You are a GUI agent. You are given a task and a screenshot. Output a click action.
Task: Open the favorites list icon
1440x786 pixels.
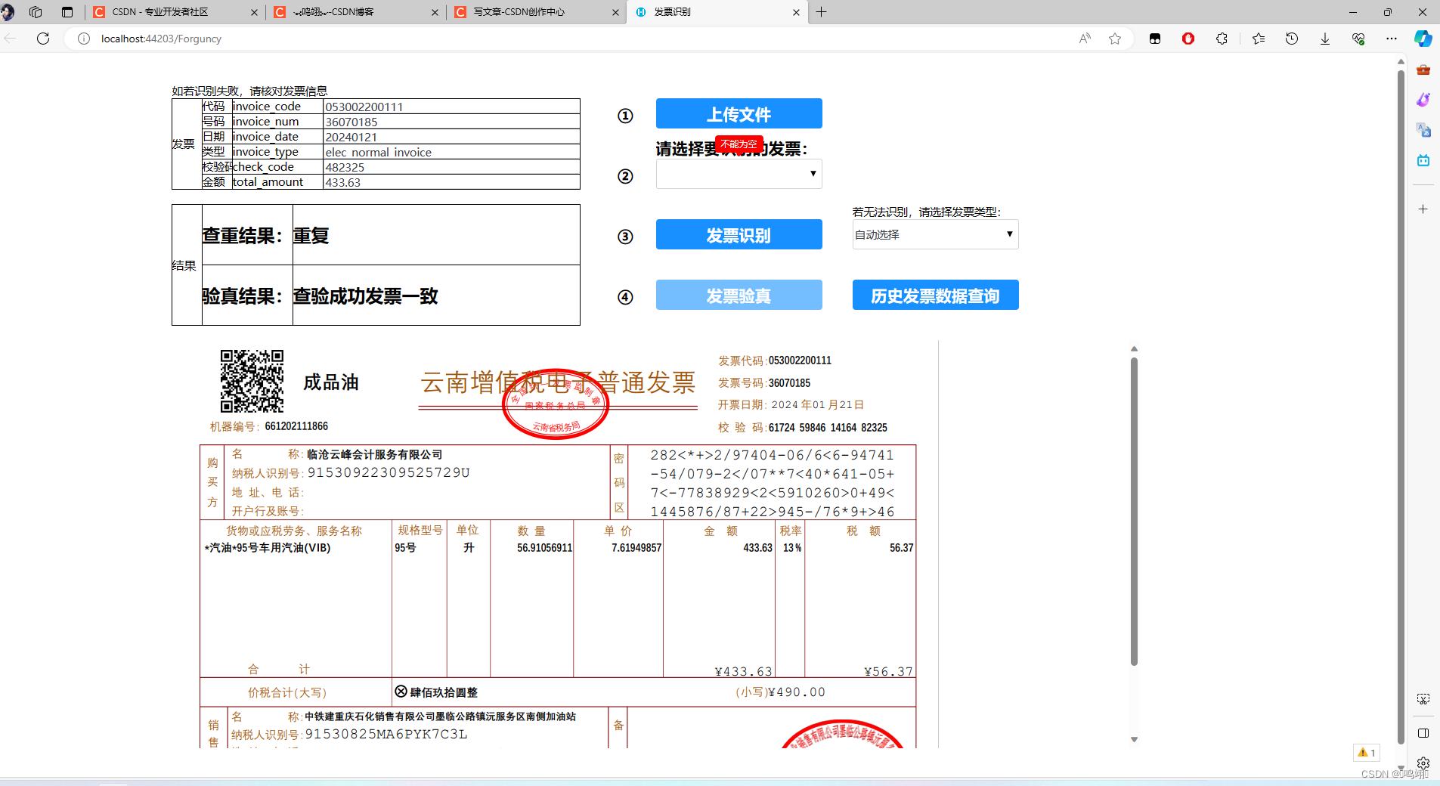point(1259,39)
